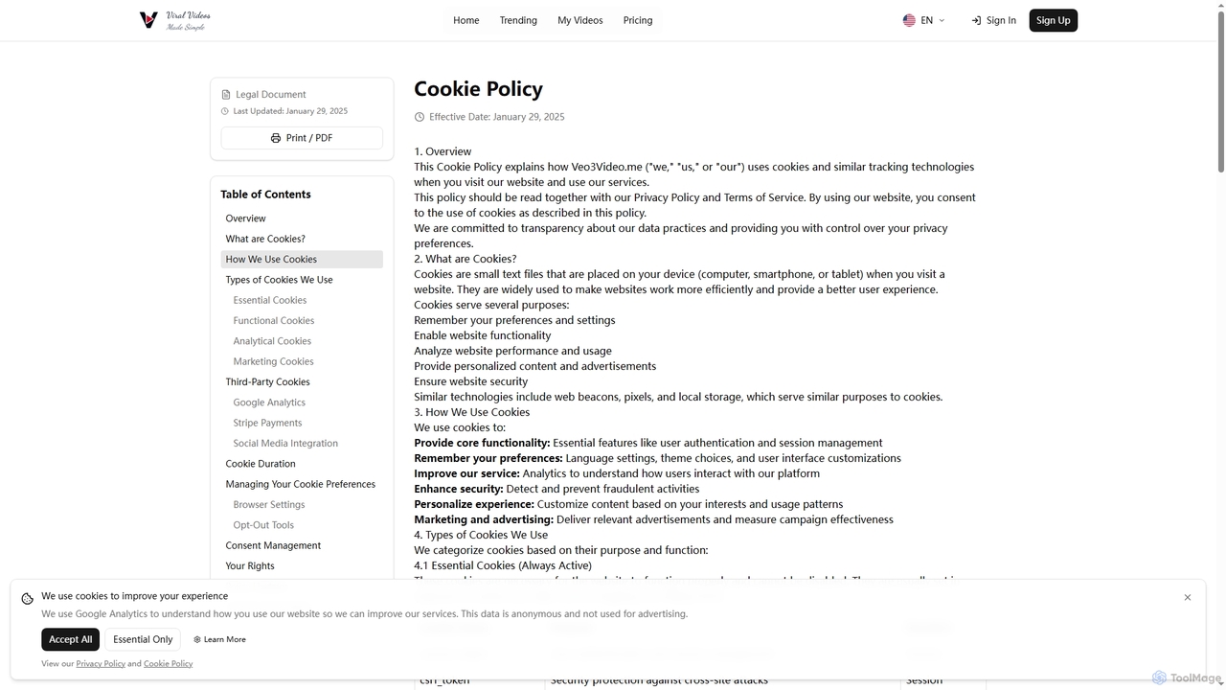Click the Sign In arrow icon
1226x690 pixels.
point(976,20)
